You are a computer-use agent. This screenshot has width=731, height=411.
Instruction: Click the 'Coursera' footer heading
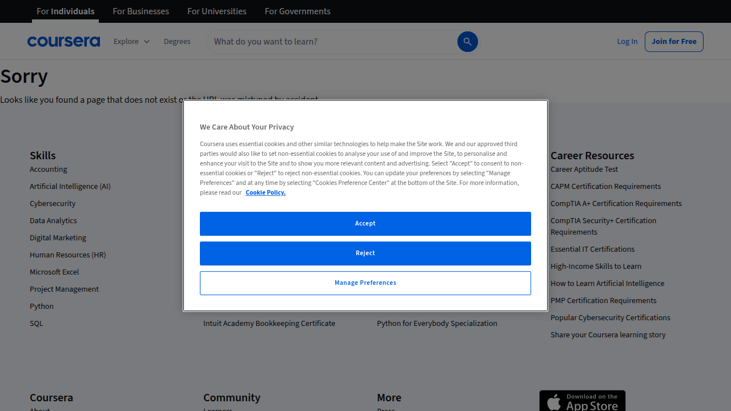pos(51,398)
